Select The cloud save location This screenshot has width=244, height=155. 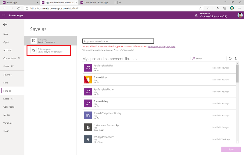51,41
